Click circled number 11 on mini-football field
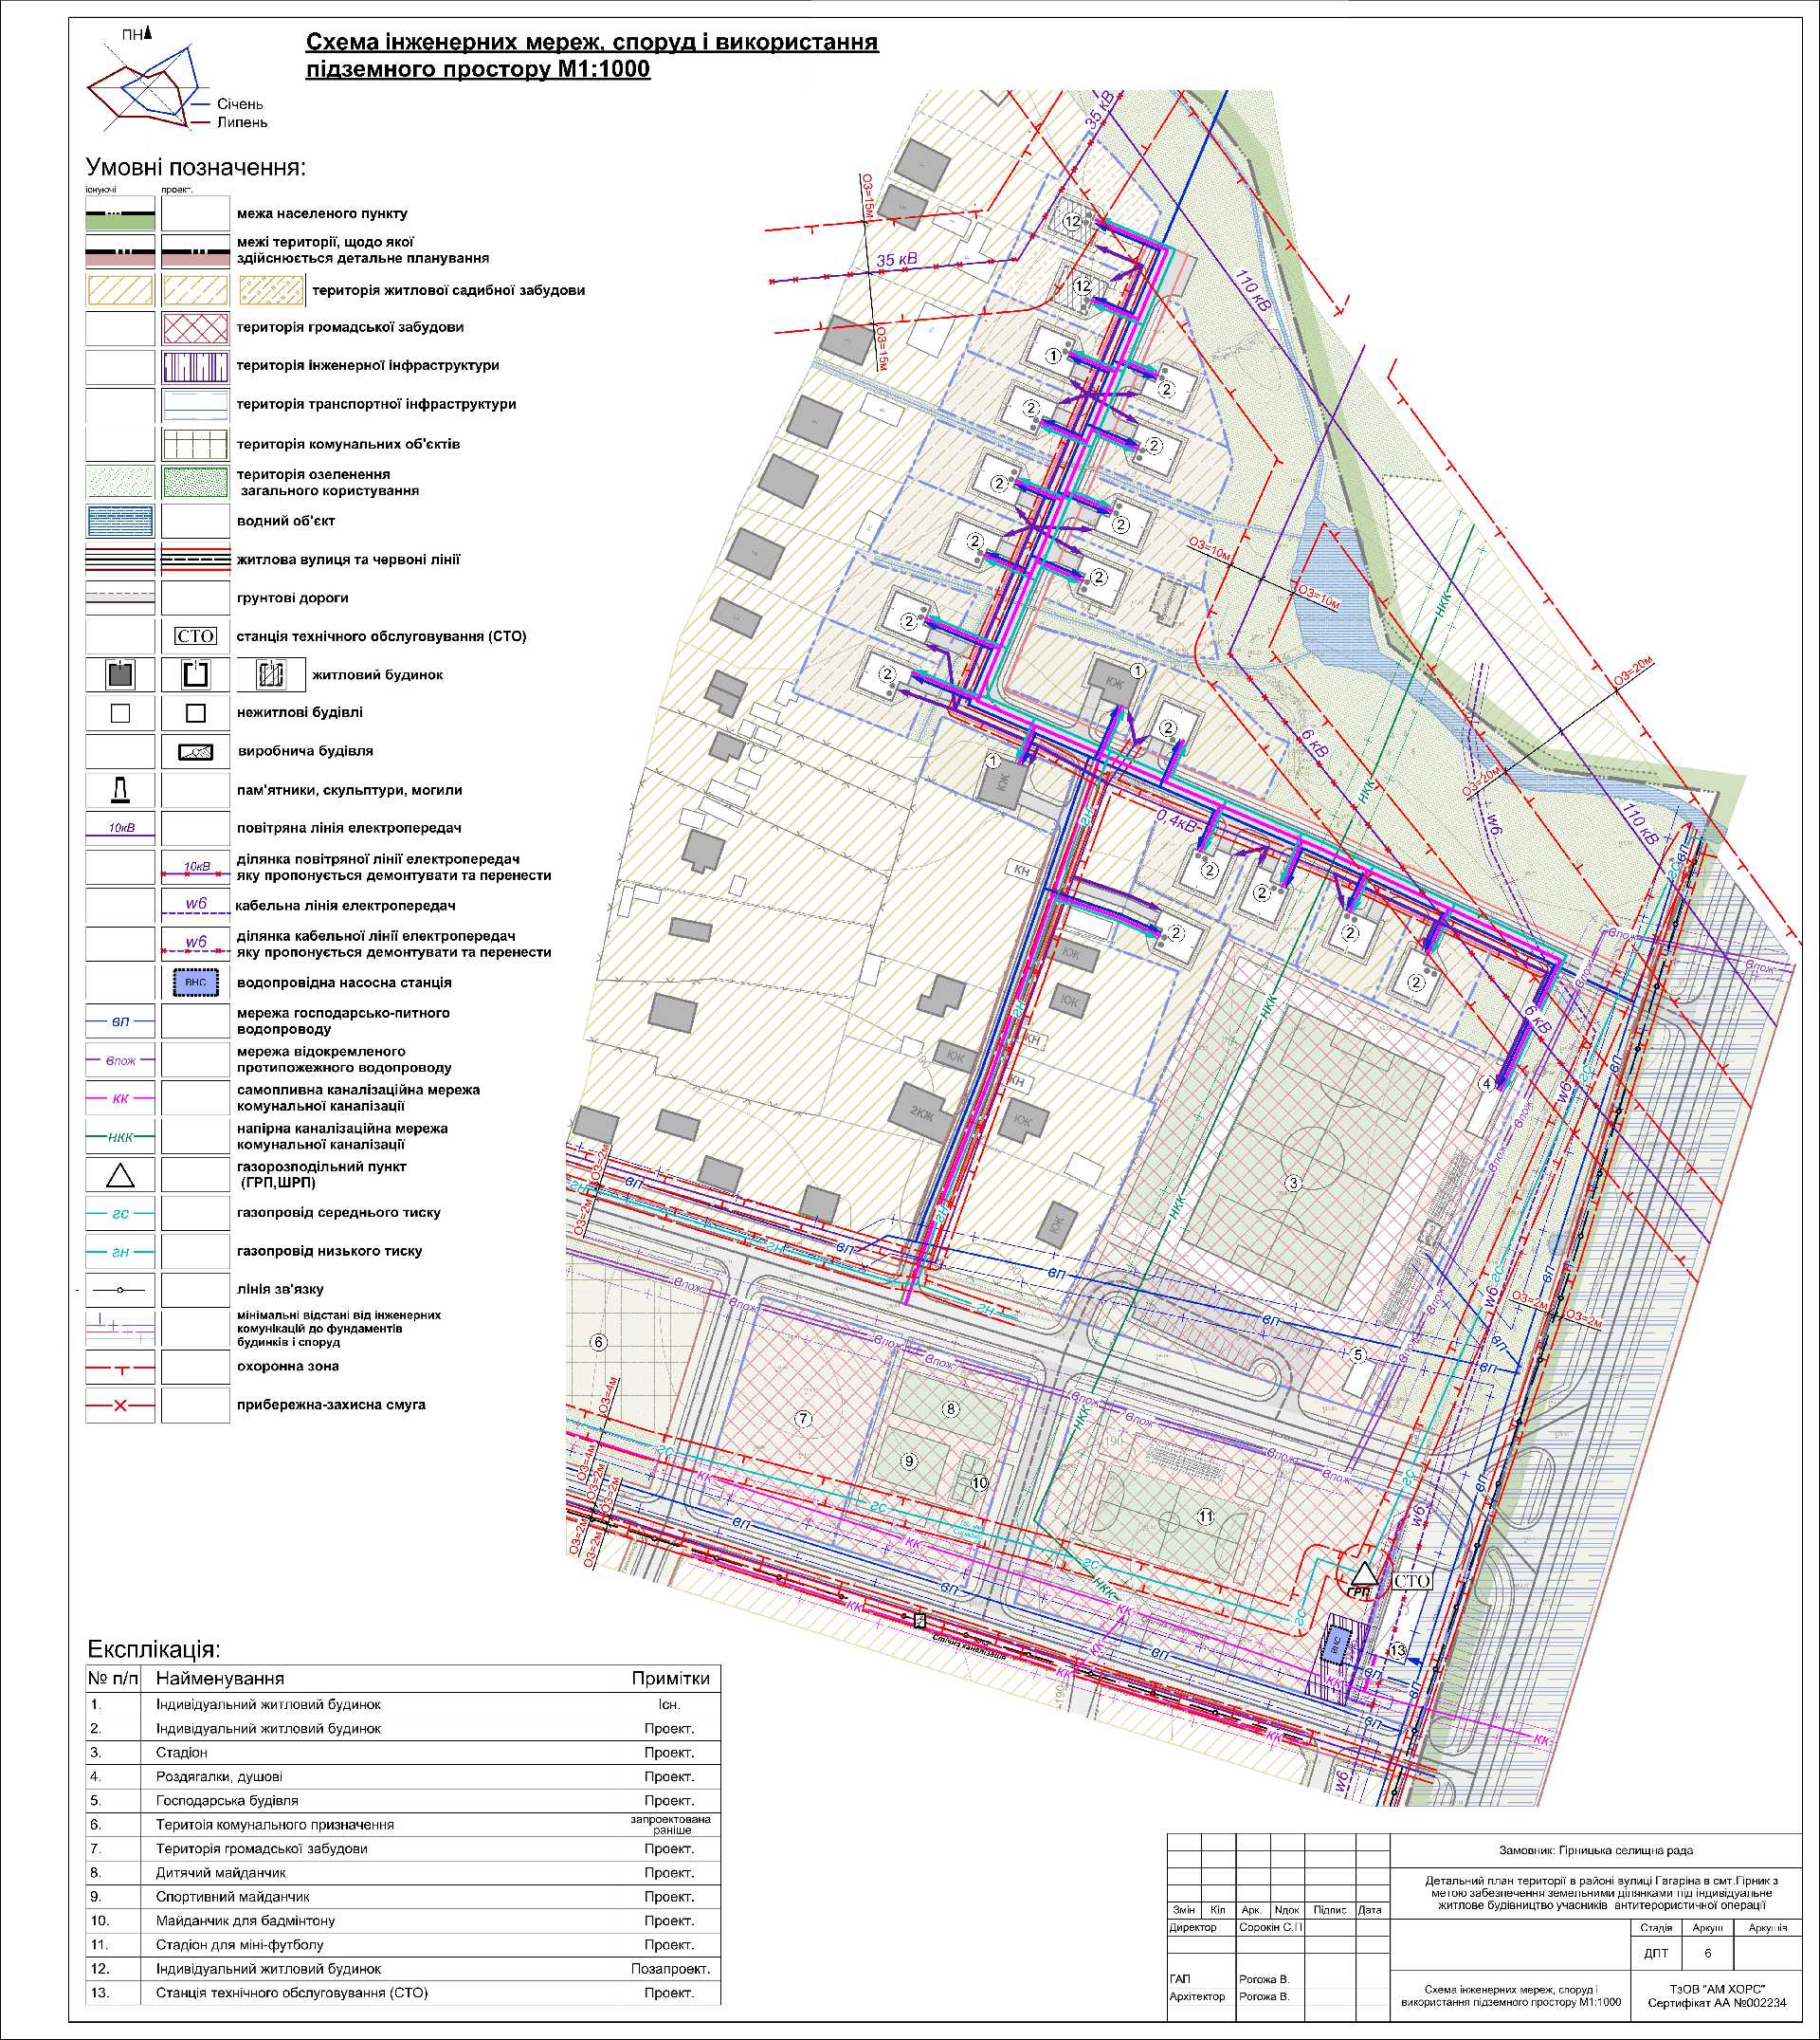The height and width of the screenshot is (2040, 1820). (x=1206, y=1516)
